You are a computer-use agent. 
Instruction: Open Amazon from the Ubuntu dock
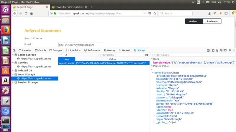[x=6, y=81]
